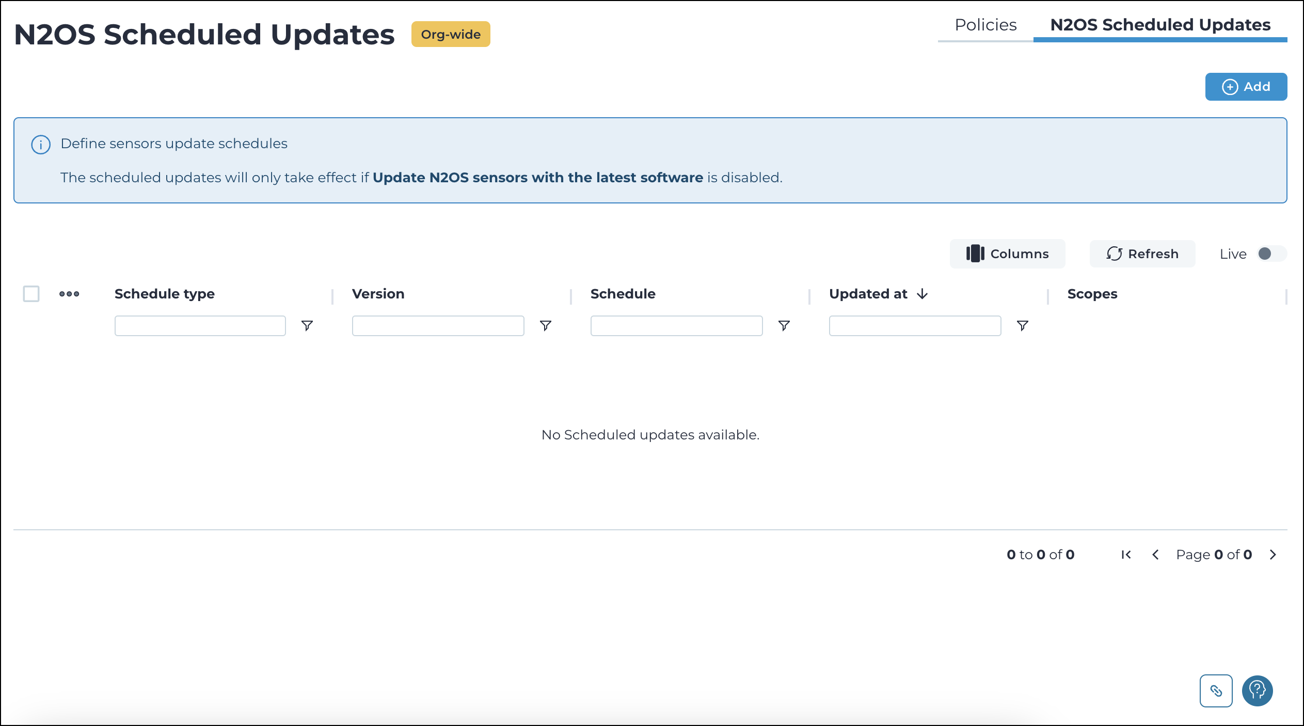This screenshot has height=726, width=1304.
Task: Focus the Schedule type filter field
Action: [200, 326]
